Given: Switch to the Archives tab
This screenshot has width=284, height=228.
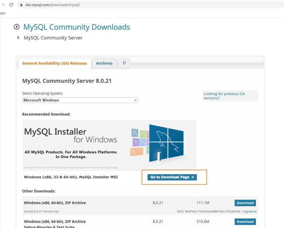Looking at the screenshot, I should tap(104, 63).
